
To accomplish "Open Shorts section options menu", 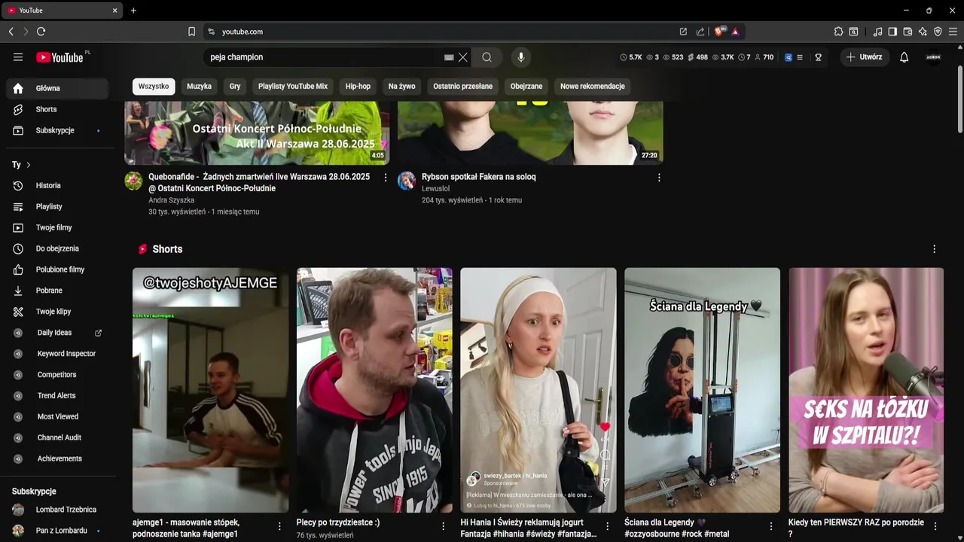I will coord(934,249).
